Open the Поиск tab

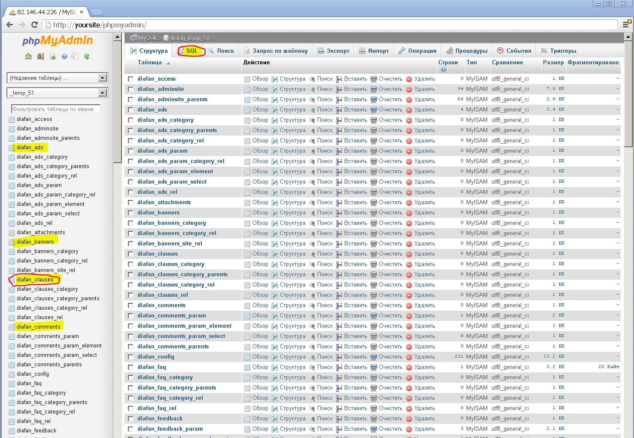pos(221,51)
